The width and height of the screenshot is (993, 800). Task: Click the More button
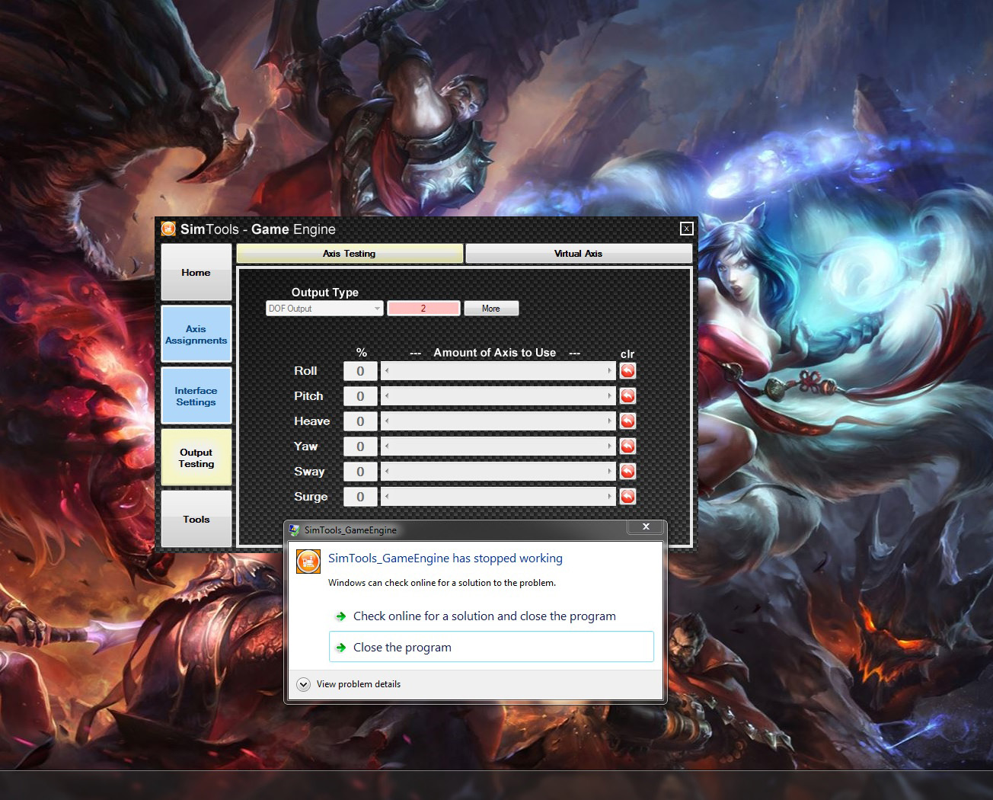491,309
